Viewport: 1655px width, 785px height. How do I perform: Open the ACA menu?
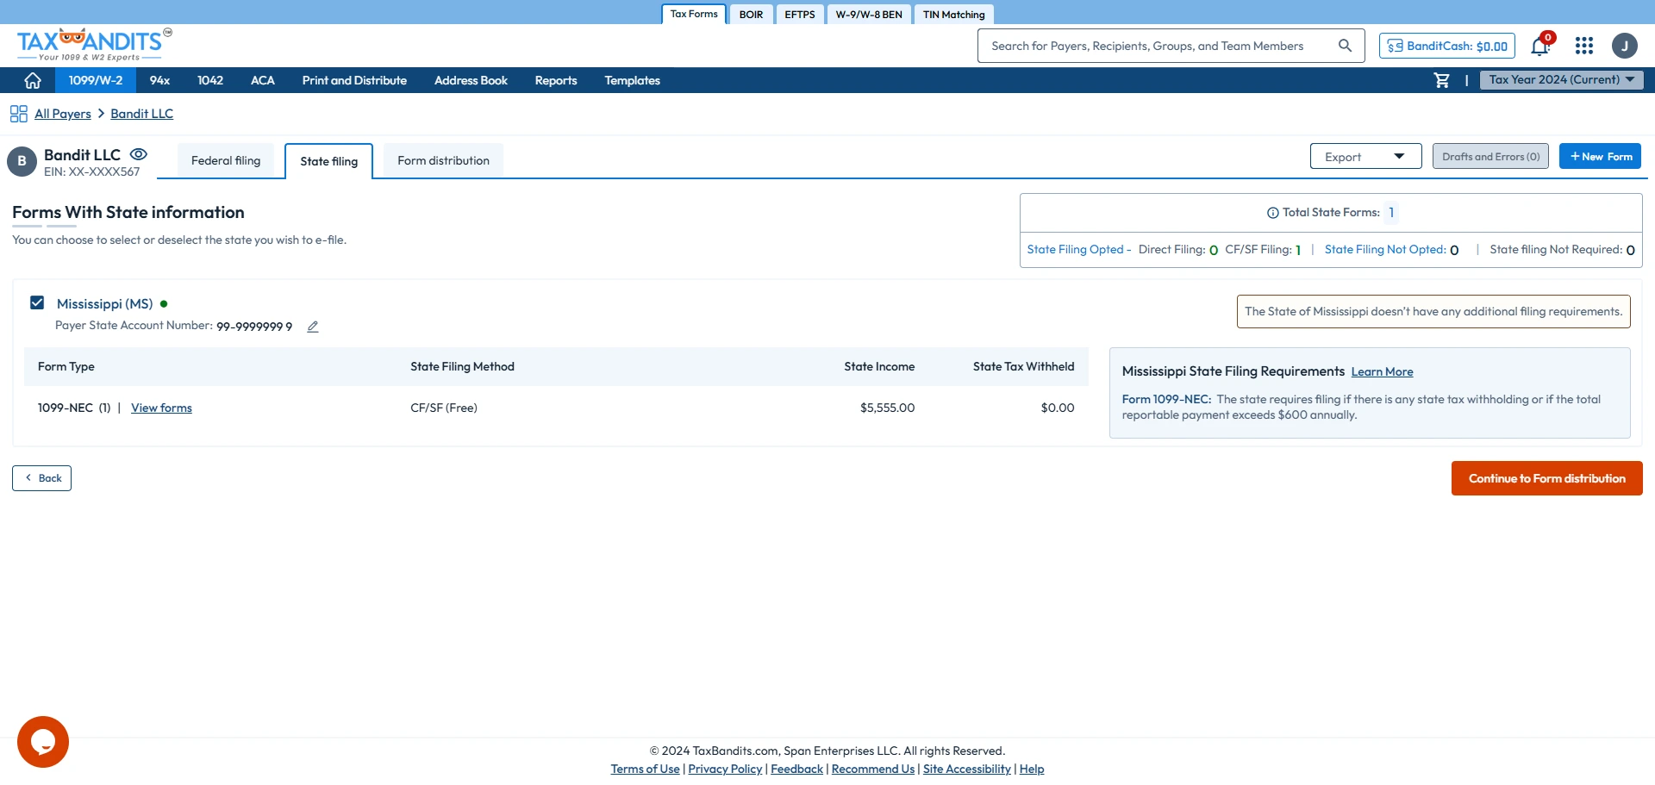tap(263, 80)
